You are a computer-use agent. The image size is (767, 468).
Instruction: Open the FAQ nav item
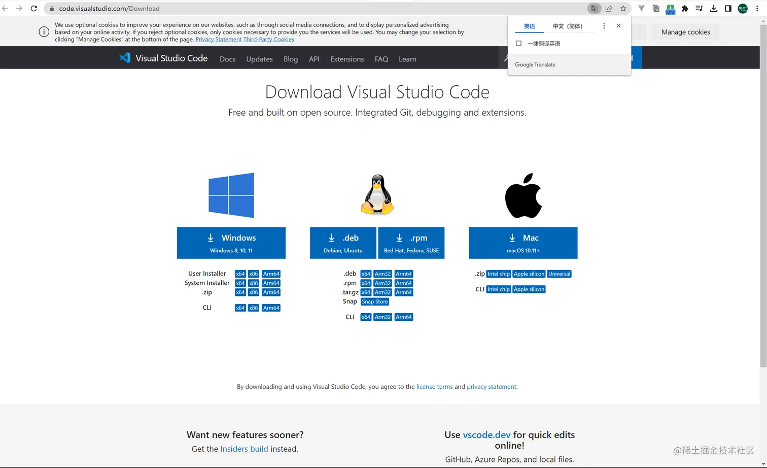381,59
